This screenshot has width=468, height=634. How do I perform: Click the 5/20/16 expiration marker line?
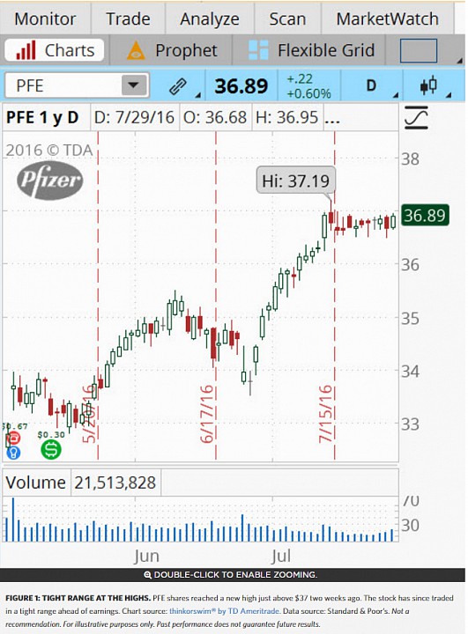coord(98,295)
